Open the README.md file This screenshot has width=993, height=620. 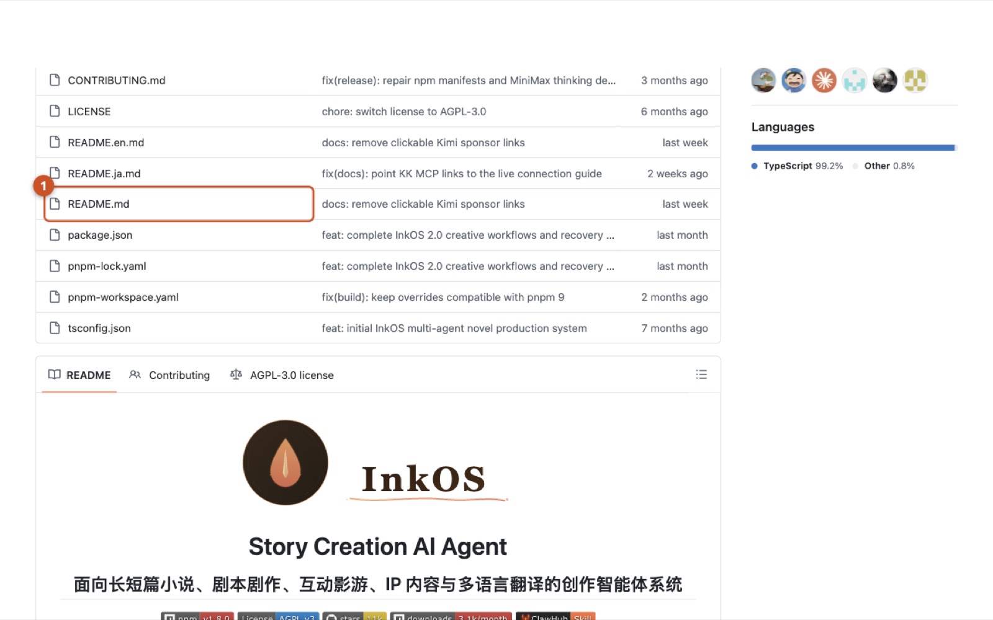[x=99, y=204]
